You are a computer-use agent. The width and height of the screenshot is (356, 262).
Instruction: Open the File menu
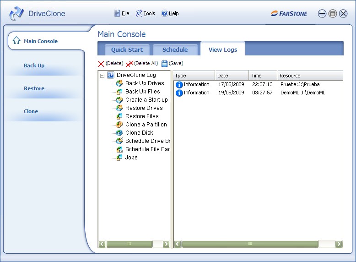tap(122, 13)
